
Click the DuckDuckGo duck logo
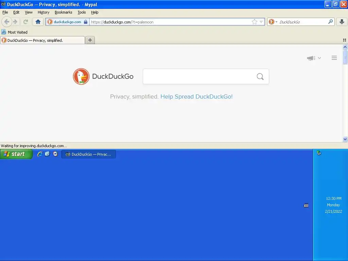(81, 76)
